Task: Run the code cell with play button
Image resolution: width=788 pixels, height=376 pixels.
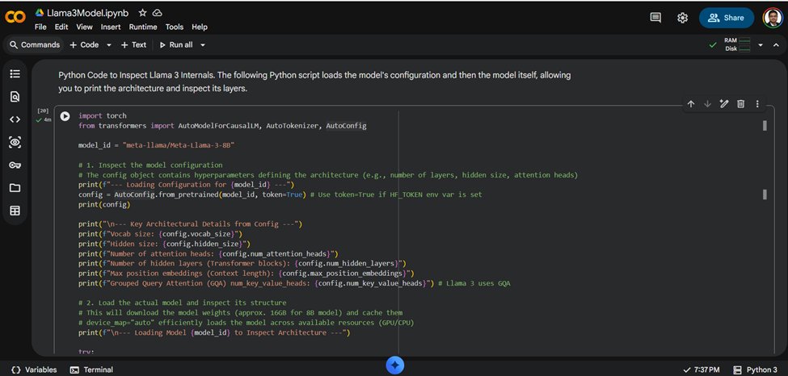Action: coord(65,116)
